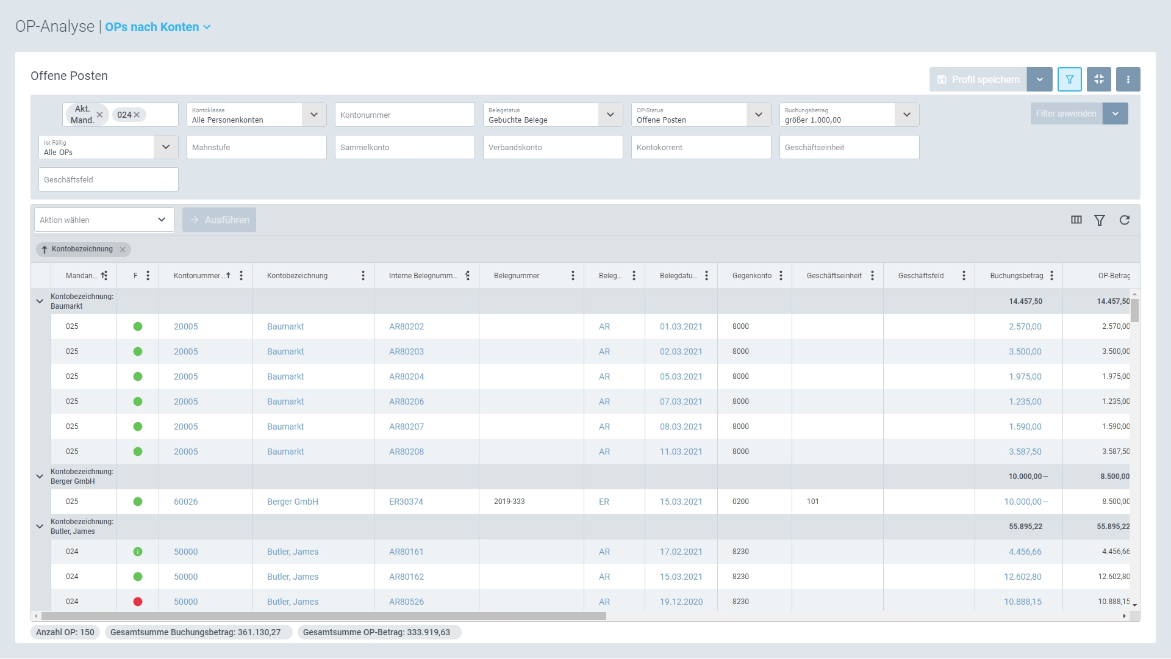Open Buchungsbetrag column menu dots
The image size is (1171, 659).
(1051, 276)
